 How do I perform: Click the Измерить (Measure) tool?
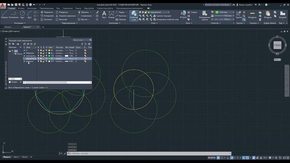pos(252,15)
